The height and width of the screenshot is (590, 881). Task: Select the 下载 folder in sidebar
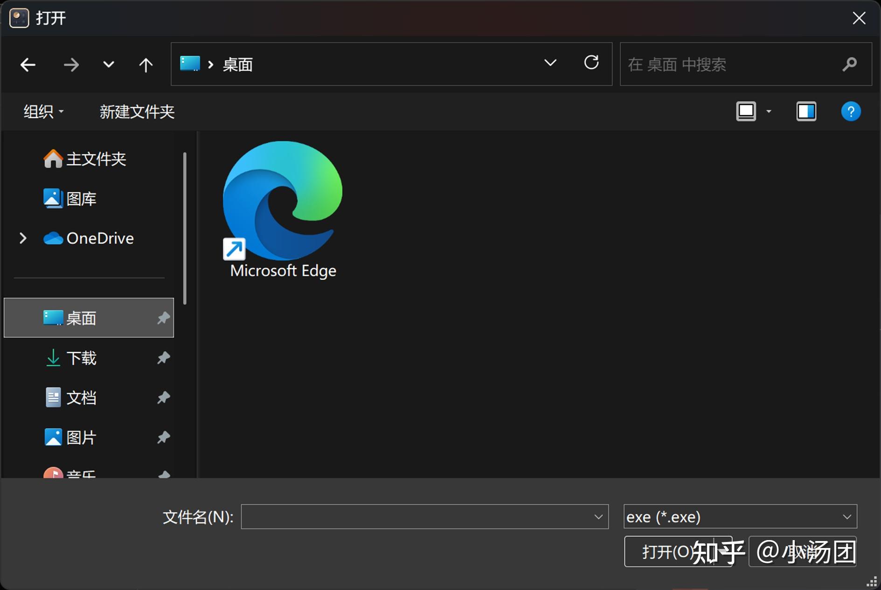[83, 358]
